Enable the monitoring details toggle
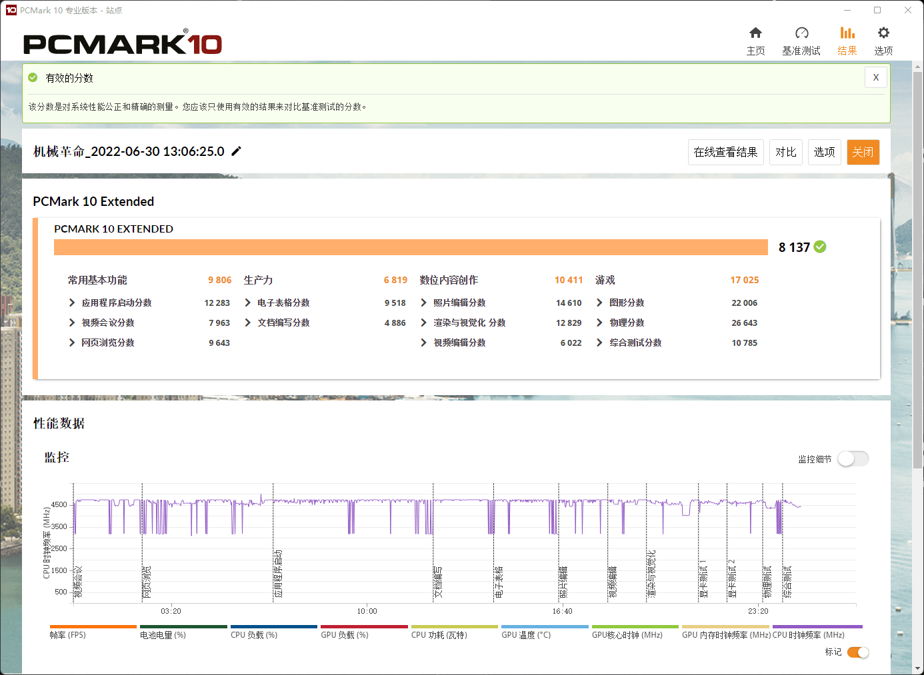This screenshot has width=924, height=675. [853, 459]
